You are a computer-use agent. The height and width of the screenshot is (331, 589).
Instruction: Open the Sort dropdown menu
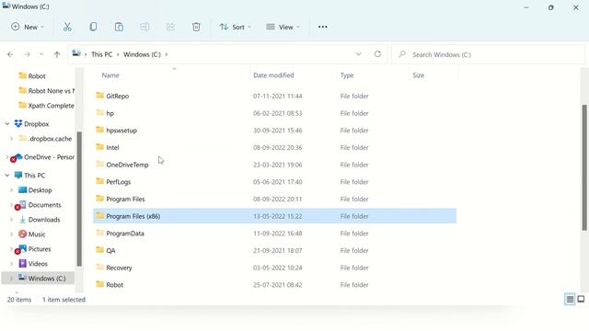(236, 27)
